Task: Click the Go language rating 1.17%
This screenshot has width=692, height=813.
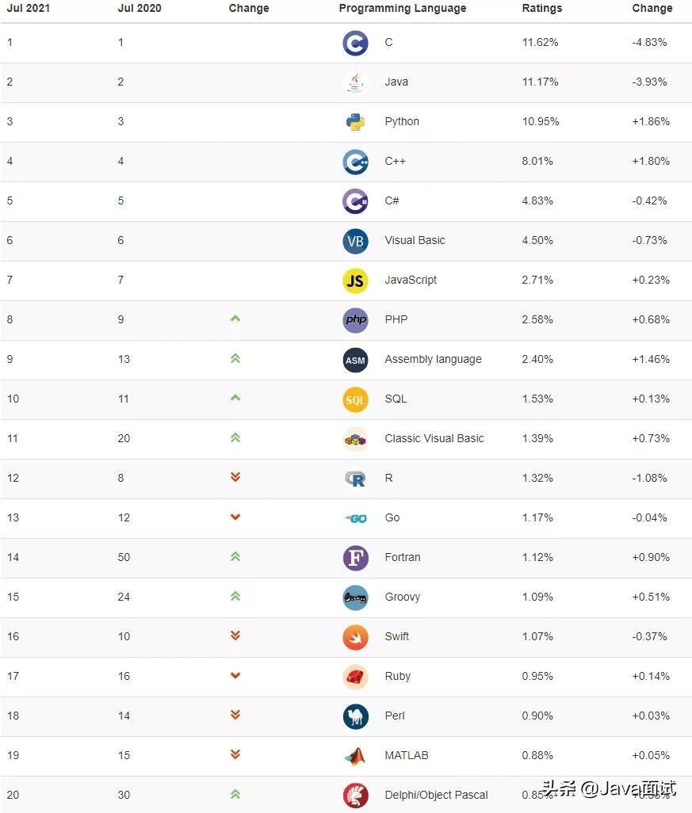Action: [537, 517]
